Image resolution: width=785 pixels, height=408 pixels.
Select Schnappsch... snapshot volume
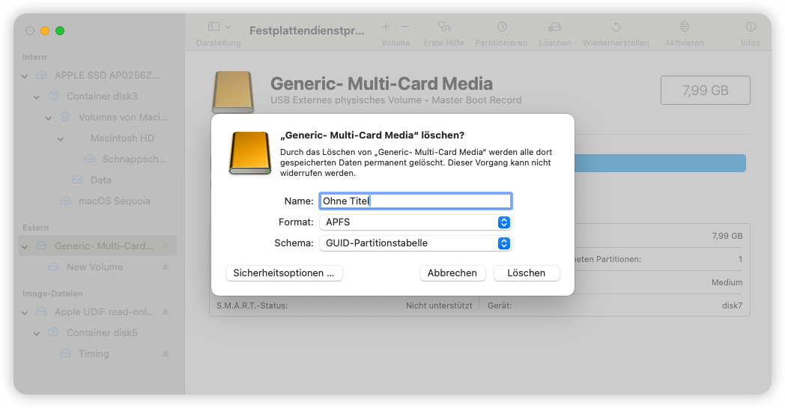(133, 159)
